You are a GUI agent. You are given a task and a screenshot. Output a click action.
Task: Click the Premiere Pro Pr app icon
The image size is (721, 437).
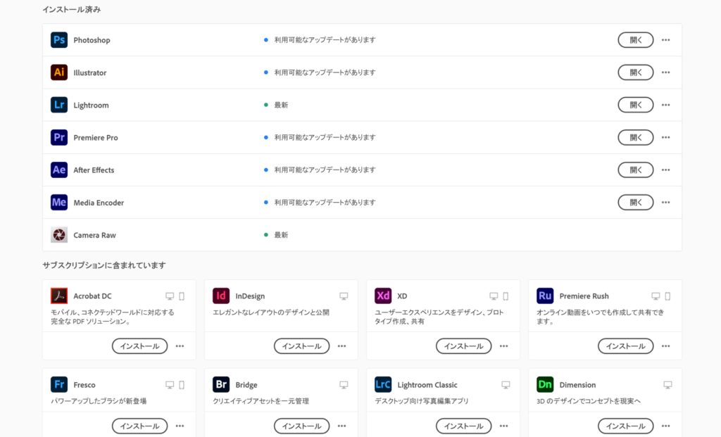click(59, 137)
